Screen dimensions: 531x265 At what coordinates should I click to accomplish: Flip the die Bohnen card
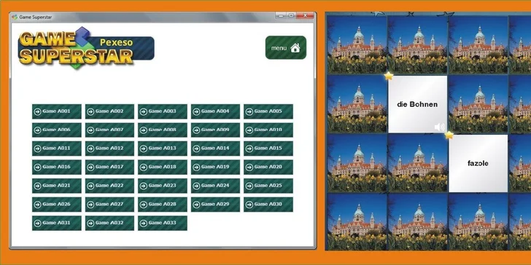click(417, 104)
